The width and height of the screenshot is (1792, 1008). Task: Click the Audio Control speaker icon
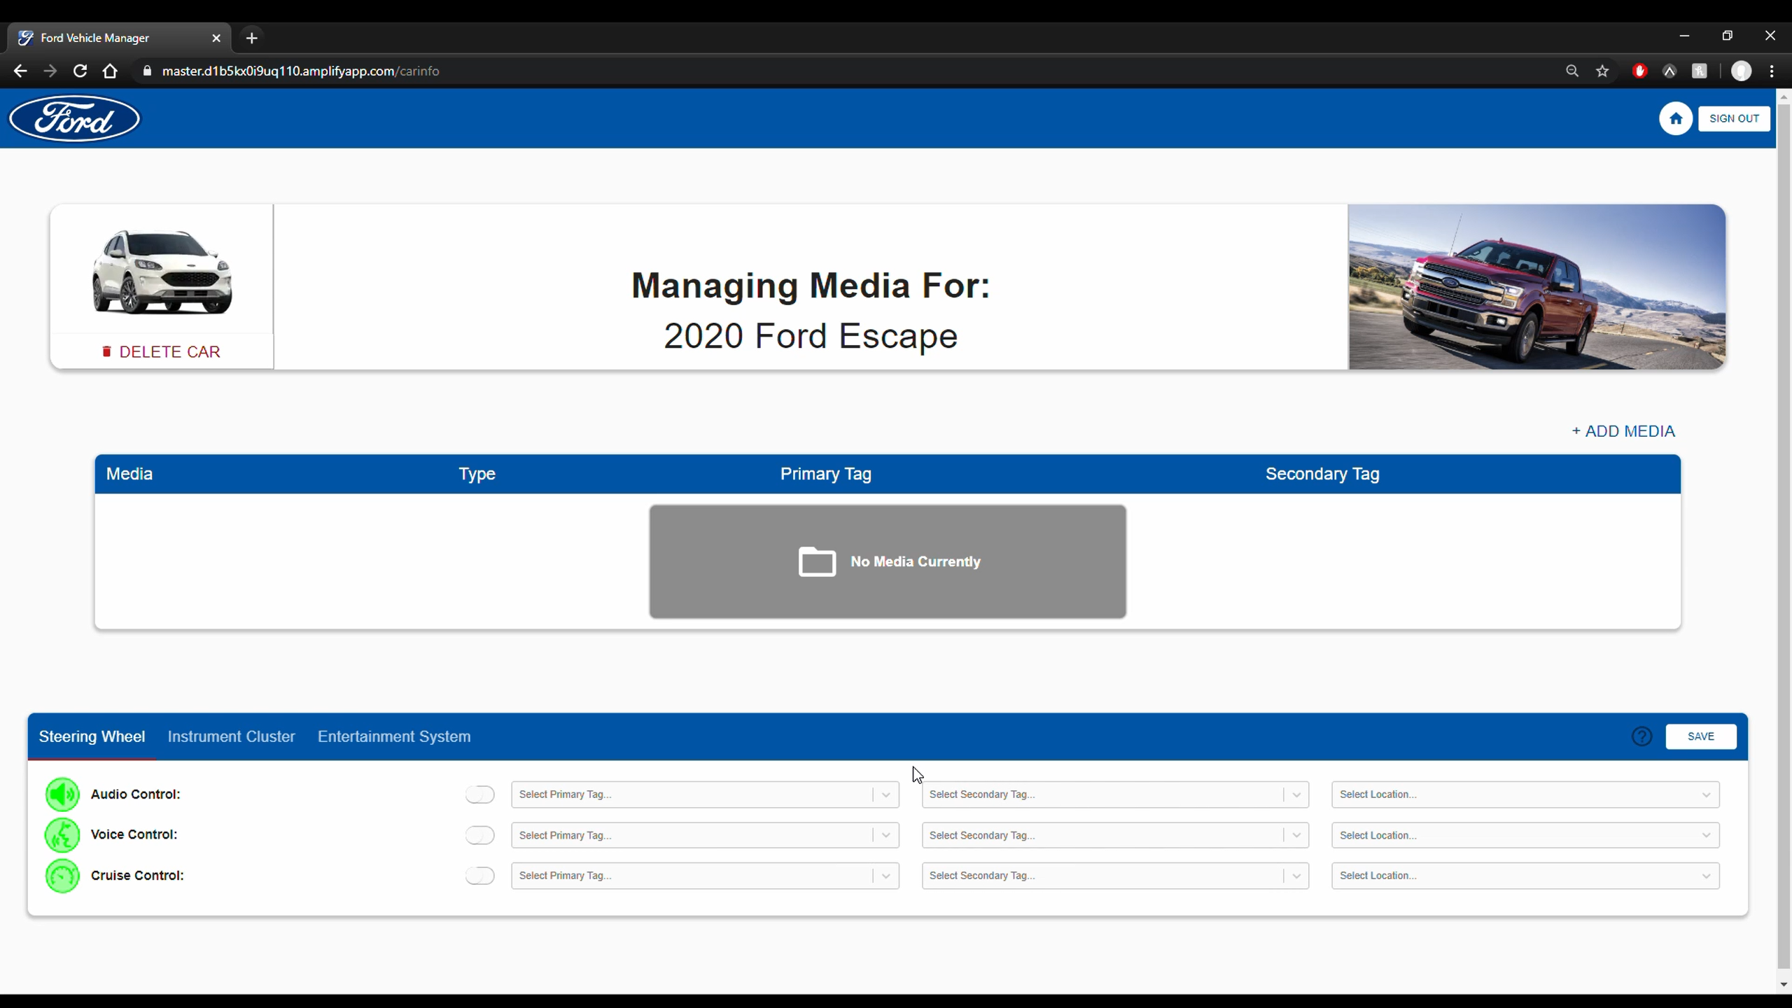[x=62, y=794]
